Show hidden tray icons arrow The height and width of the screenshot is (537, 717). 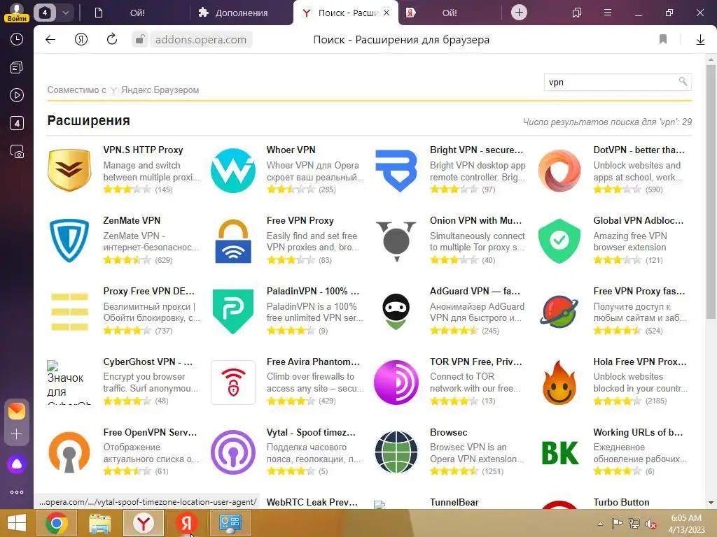pyautogui.click(x=600, y=524)
